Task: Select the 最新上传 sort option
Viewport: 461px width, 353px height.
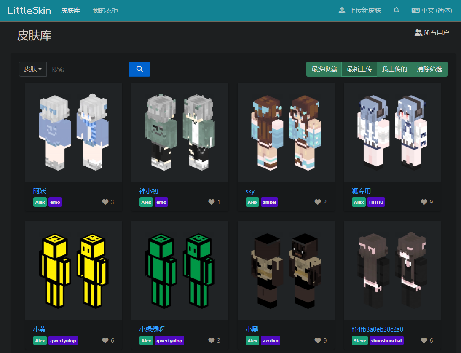Action: pyautogui.click(x=359, y=69)
